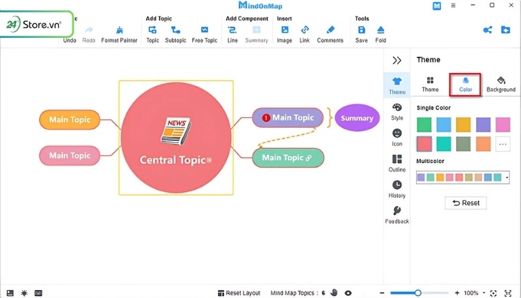Insert a Link into the topic

coord(305,35)
